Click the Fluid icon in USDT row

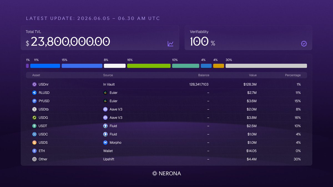tap(105, 126)
